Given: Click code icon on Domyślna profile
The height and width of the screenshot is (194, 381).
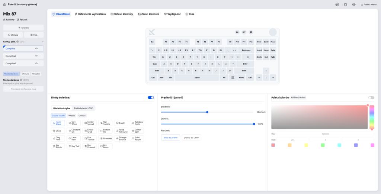Looking at the screenshot, I should 36,49.
